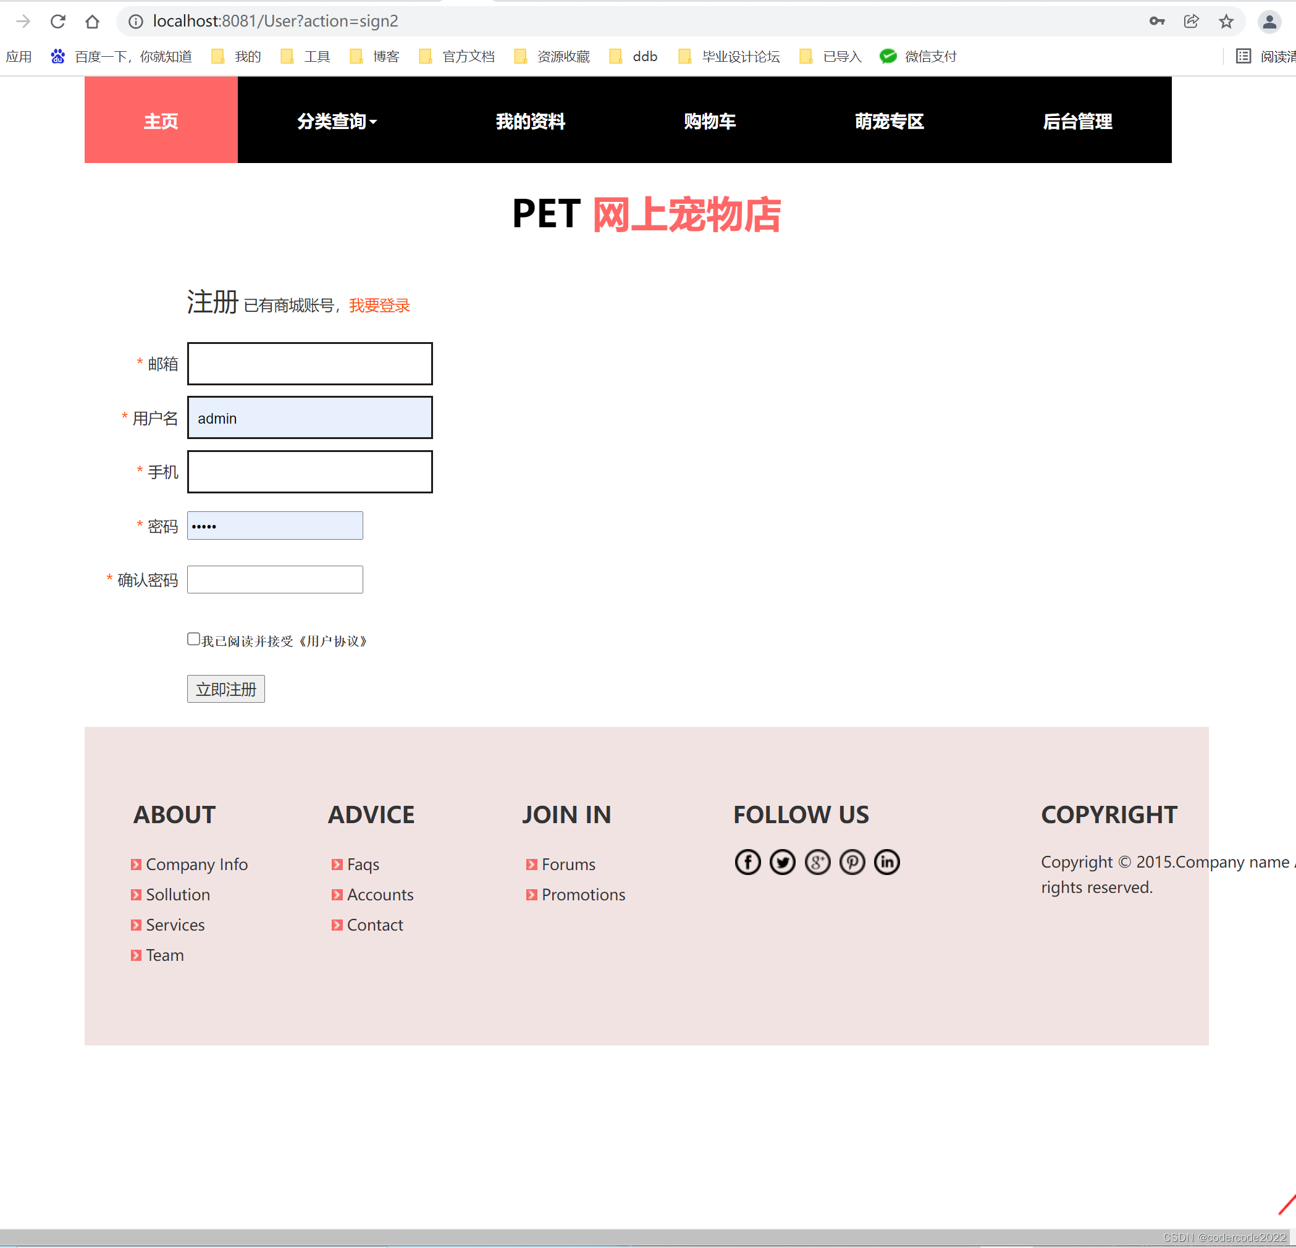Open Company Info footer link
Viewport: 1296px width, 1248px height.
point(197,864)
